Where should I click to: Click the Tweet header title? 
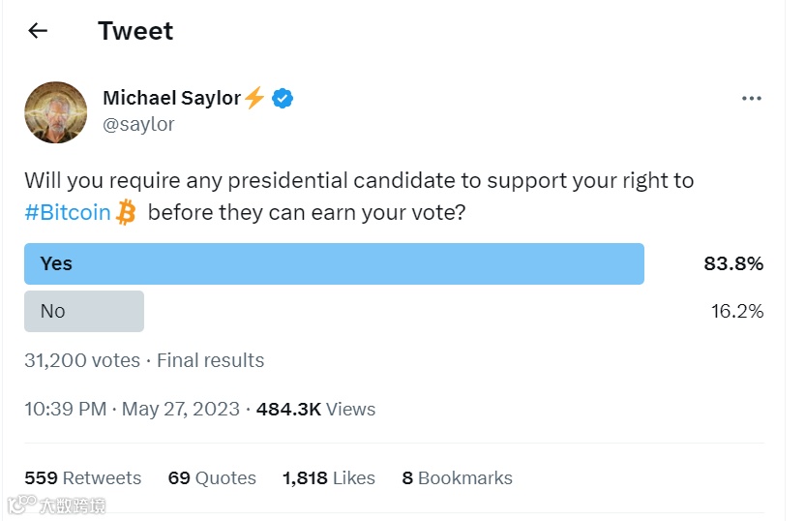[x=135, y=31]
